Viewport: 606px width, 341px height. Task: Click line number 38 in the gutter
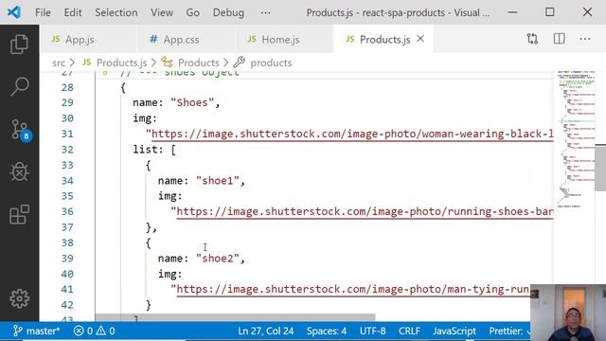[x=67, y=242]
